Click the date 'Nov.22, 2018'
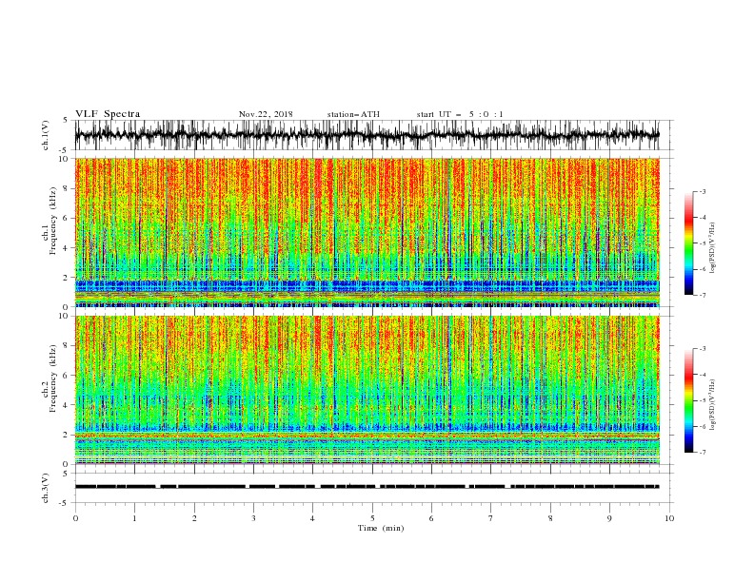The width and height of the screenshot is (754, 582). (266, 114)
